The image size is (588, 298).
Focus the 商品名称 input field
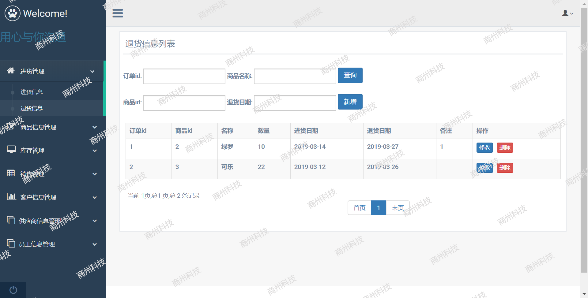295,76
